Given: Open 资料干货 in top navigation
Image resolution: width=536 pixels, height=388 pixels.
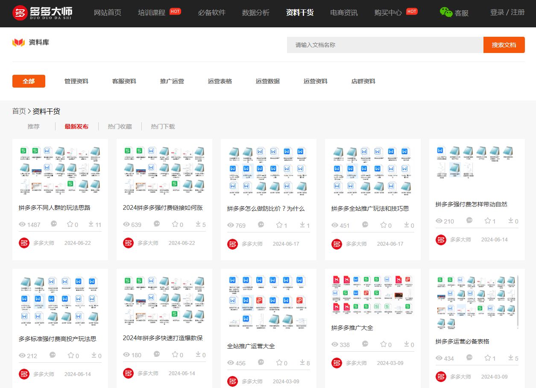Looking at the screenshot, I should pyautogui.click(x=300, y=12).
